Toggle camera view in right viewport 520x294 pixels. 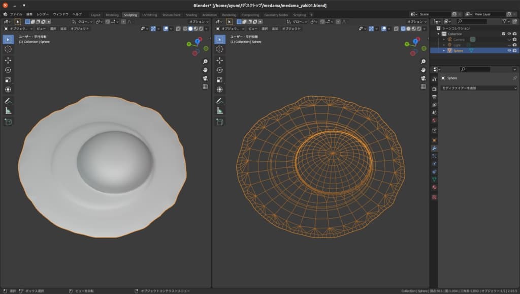[x=422, y=78]
